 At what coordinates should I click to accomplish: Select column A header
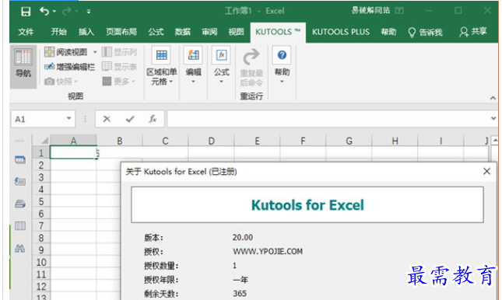[73, 141]
